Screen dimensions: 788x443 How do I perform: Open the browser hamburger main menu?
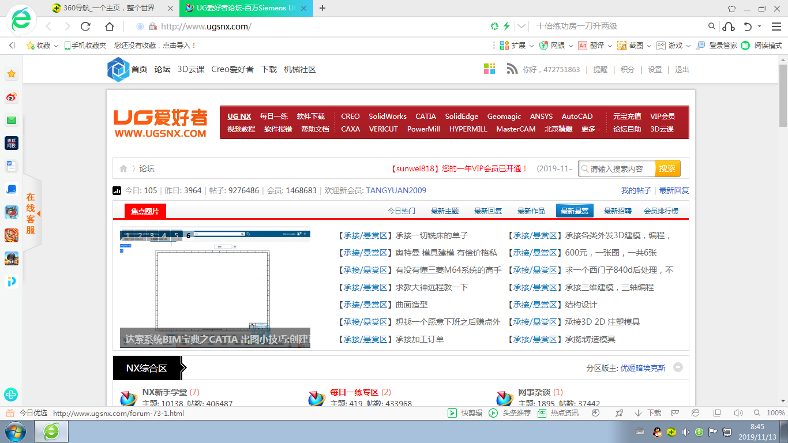coord(776,27)
